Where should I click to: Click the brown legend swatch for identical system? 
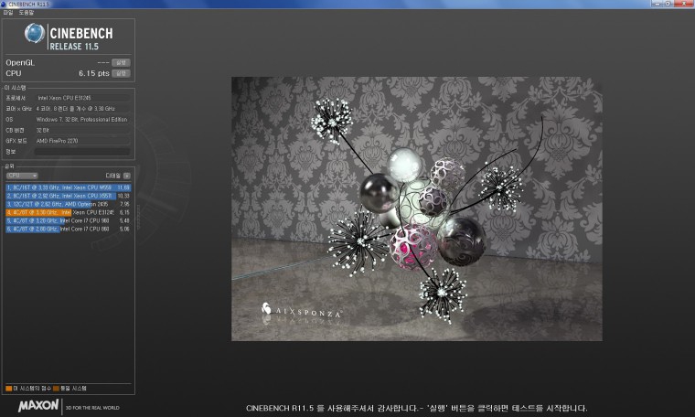click(56, 389)
